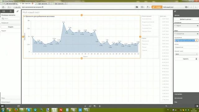Viewport: 199px width, 112px height.
Task: Click Add data button in properties
Action: pyautogui.click(x=186, y=19)
